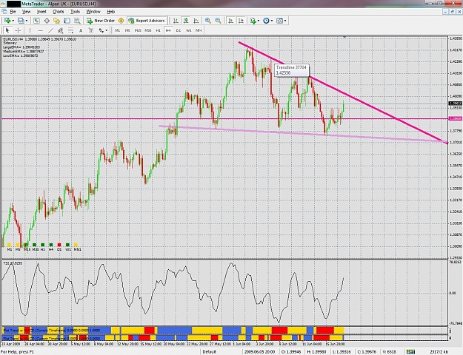Switch chart to candlesticks view
The width and height of the screenshot is (463, 355).
pyautogui.click(x=186, y=21)
